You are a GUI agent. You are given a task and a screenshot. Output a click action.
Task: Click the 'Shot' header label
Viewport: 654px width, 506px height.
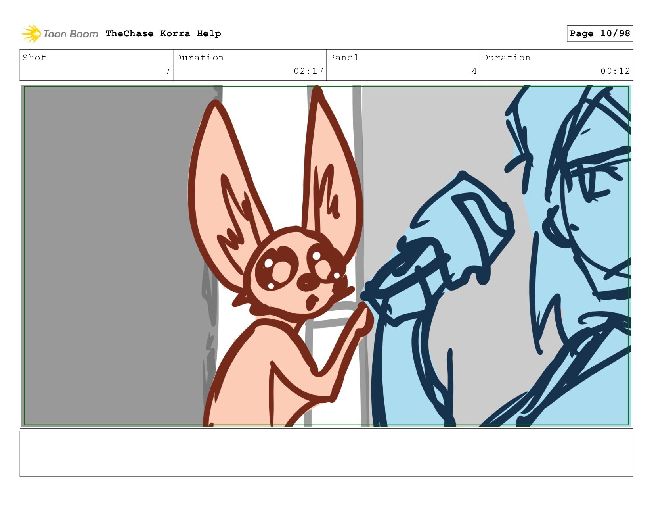click(34, 58)
